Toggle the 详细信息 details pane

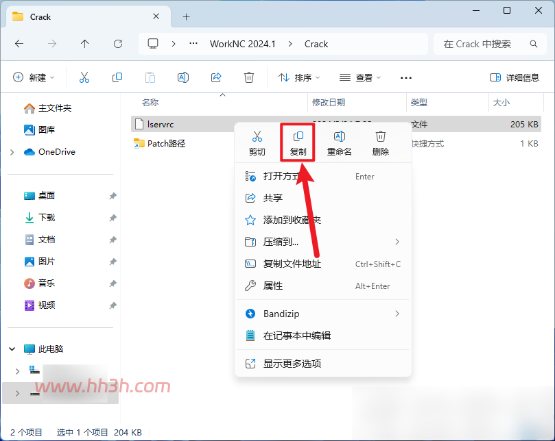click(x=515, y=77)
